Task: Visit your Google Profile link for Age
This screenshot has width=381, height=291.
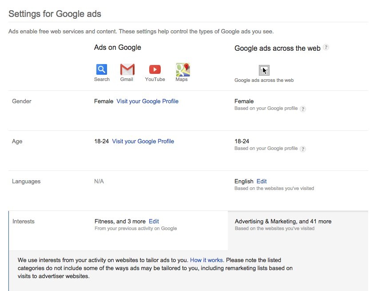Action: pyautogui.click(x=143, y=141)
